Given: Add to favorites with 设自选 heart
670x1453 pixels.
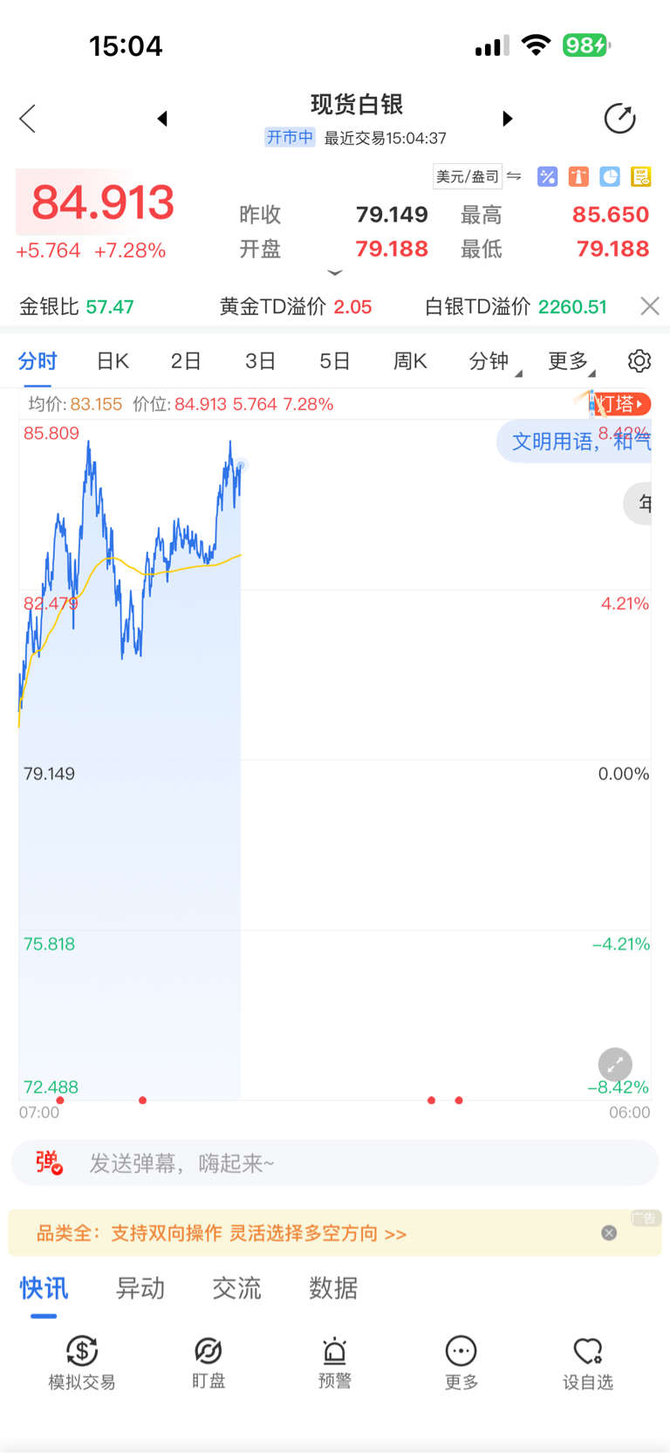Looking at the screenshot, I should [587, 1361].
